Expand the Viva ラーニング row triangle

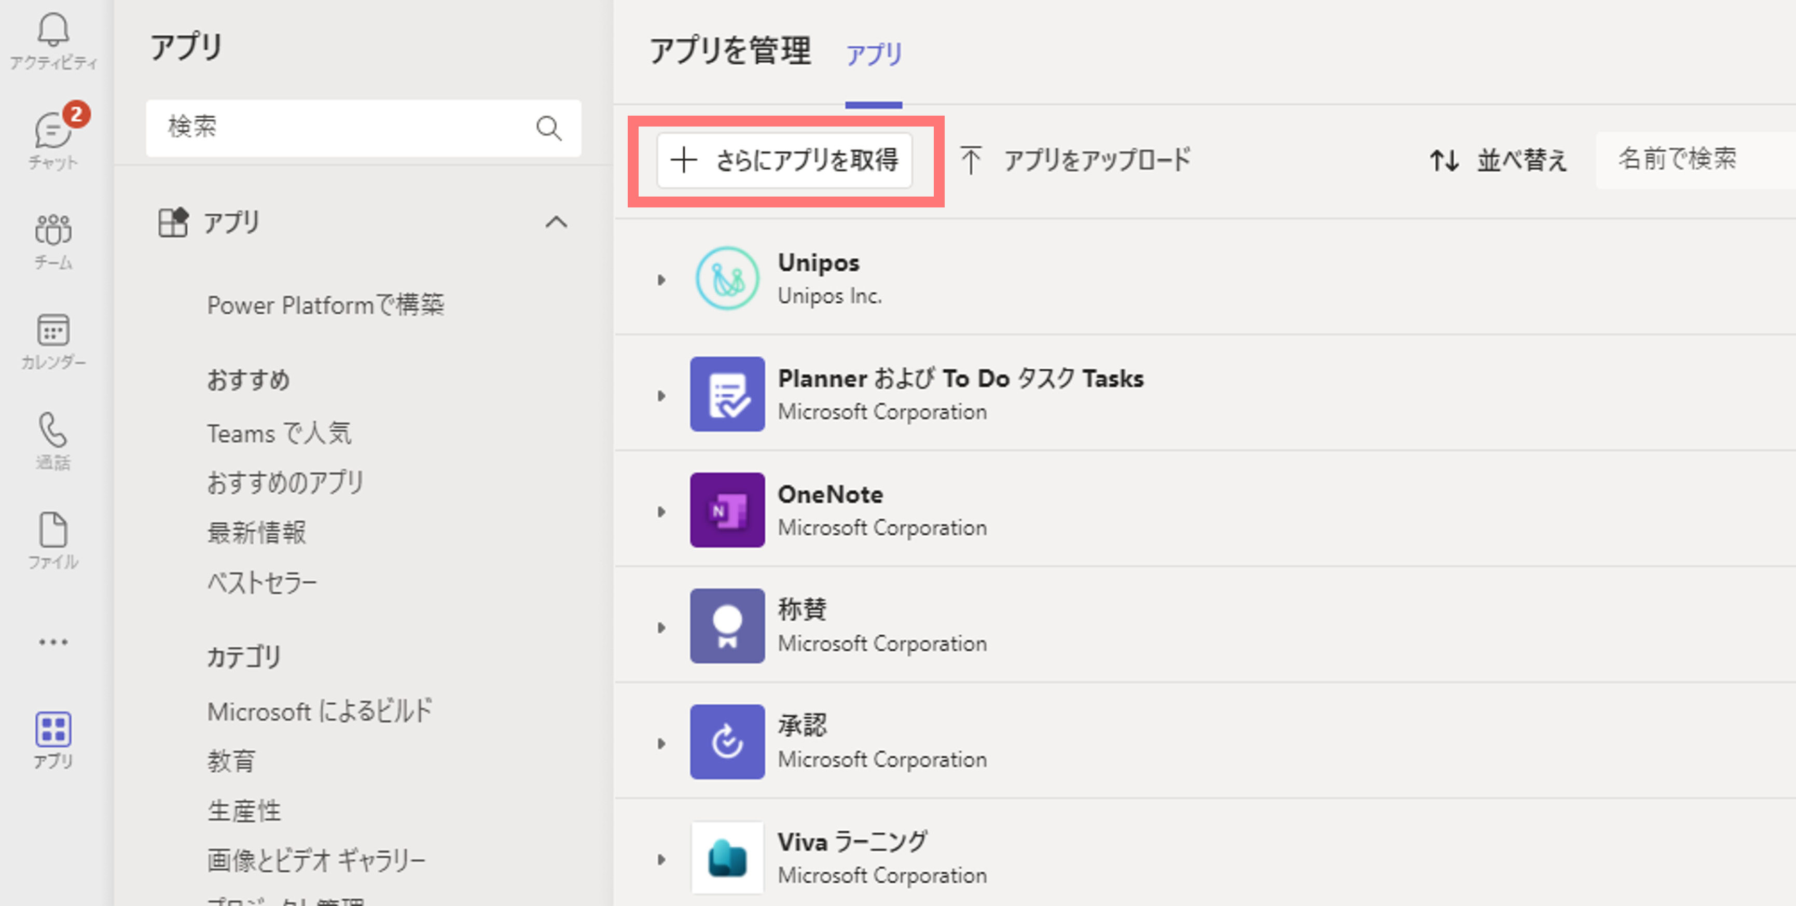661,859
